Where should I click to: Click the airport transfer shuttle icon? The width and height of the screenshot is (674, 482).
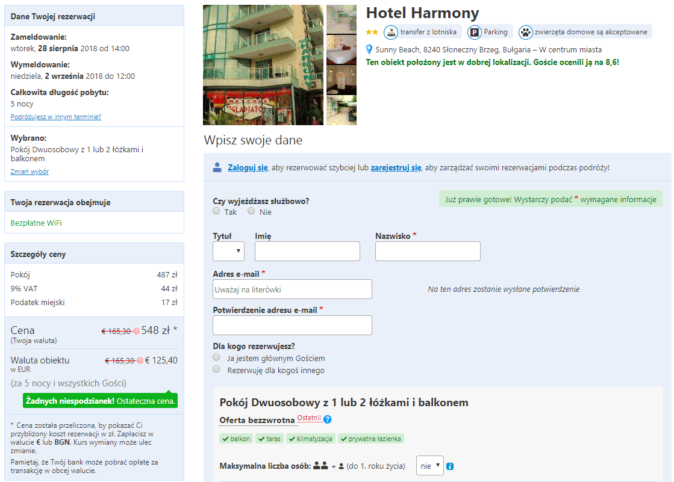(391, 32)
